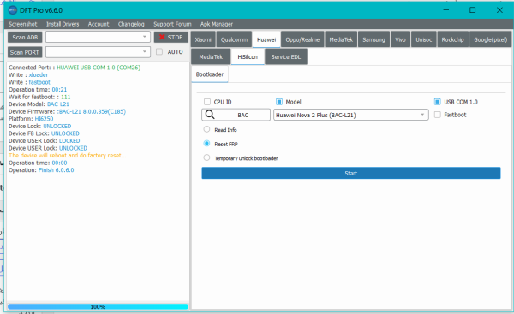Screen dimensions: 514x314
Task: Click the Device FB Lock UNLOCKED line
Action: pyautogui.click(x=44, y=133)
